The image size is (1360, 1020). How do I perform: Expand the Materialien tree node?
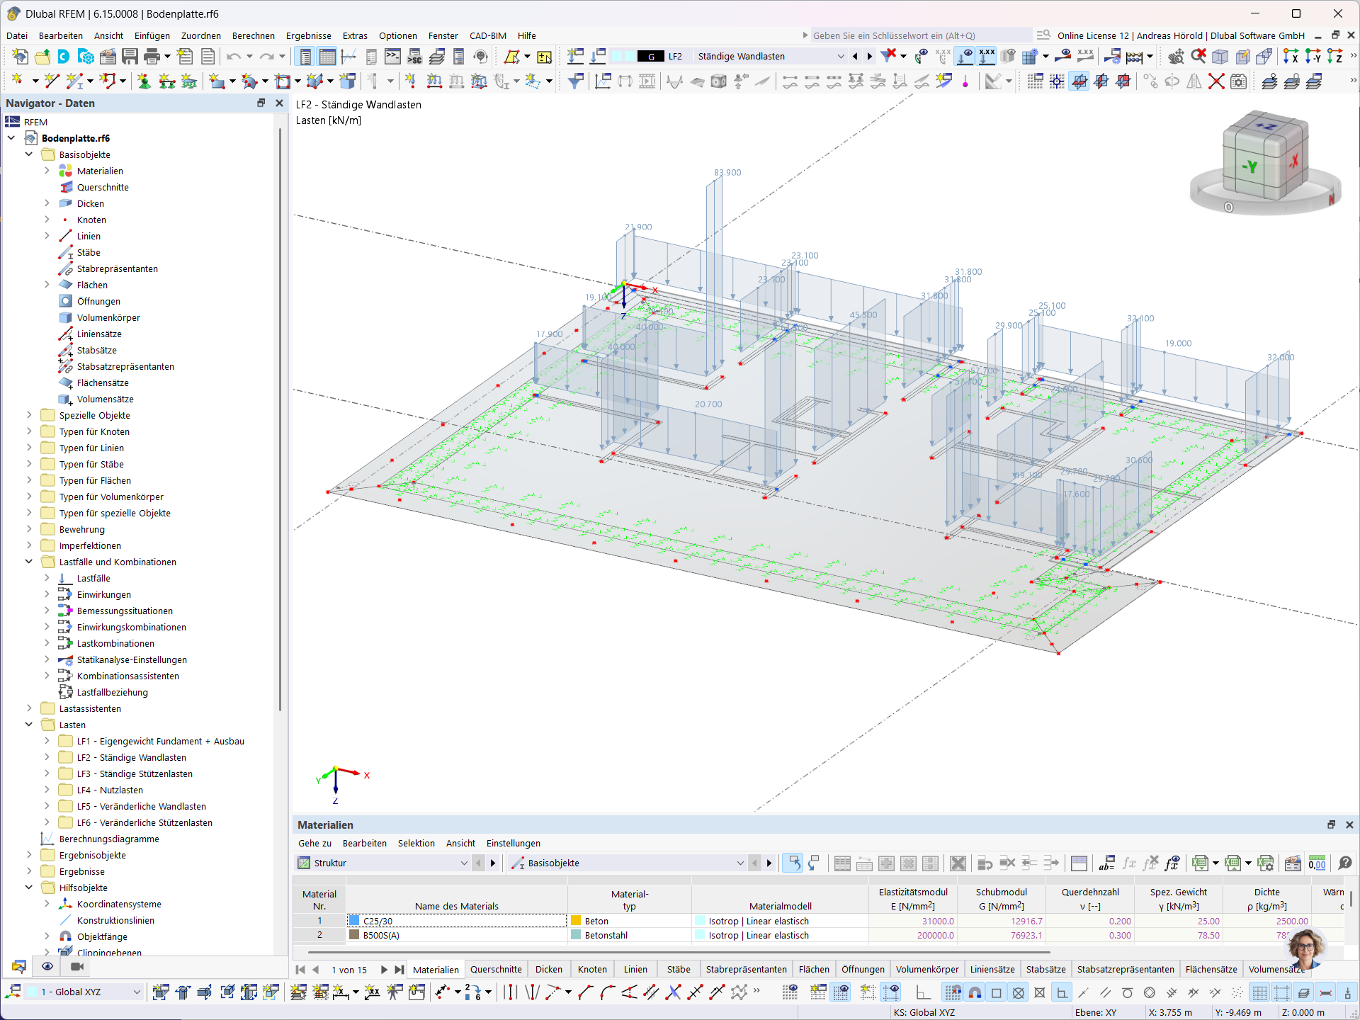(47, 171)
